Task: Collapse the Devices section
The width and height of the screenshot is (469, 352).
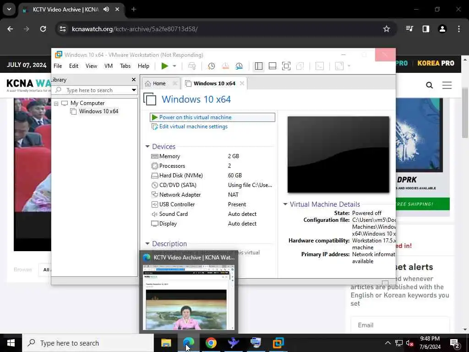Action: (147, 147)
